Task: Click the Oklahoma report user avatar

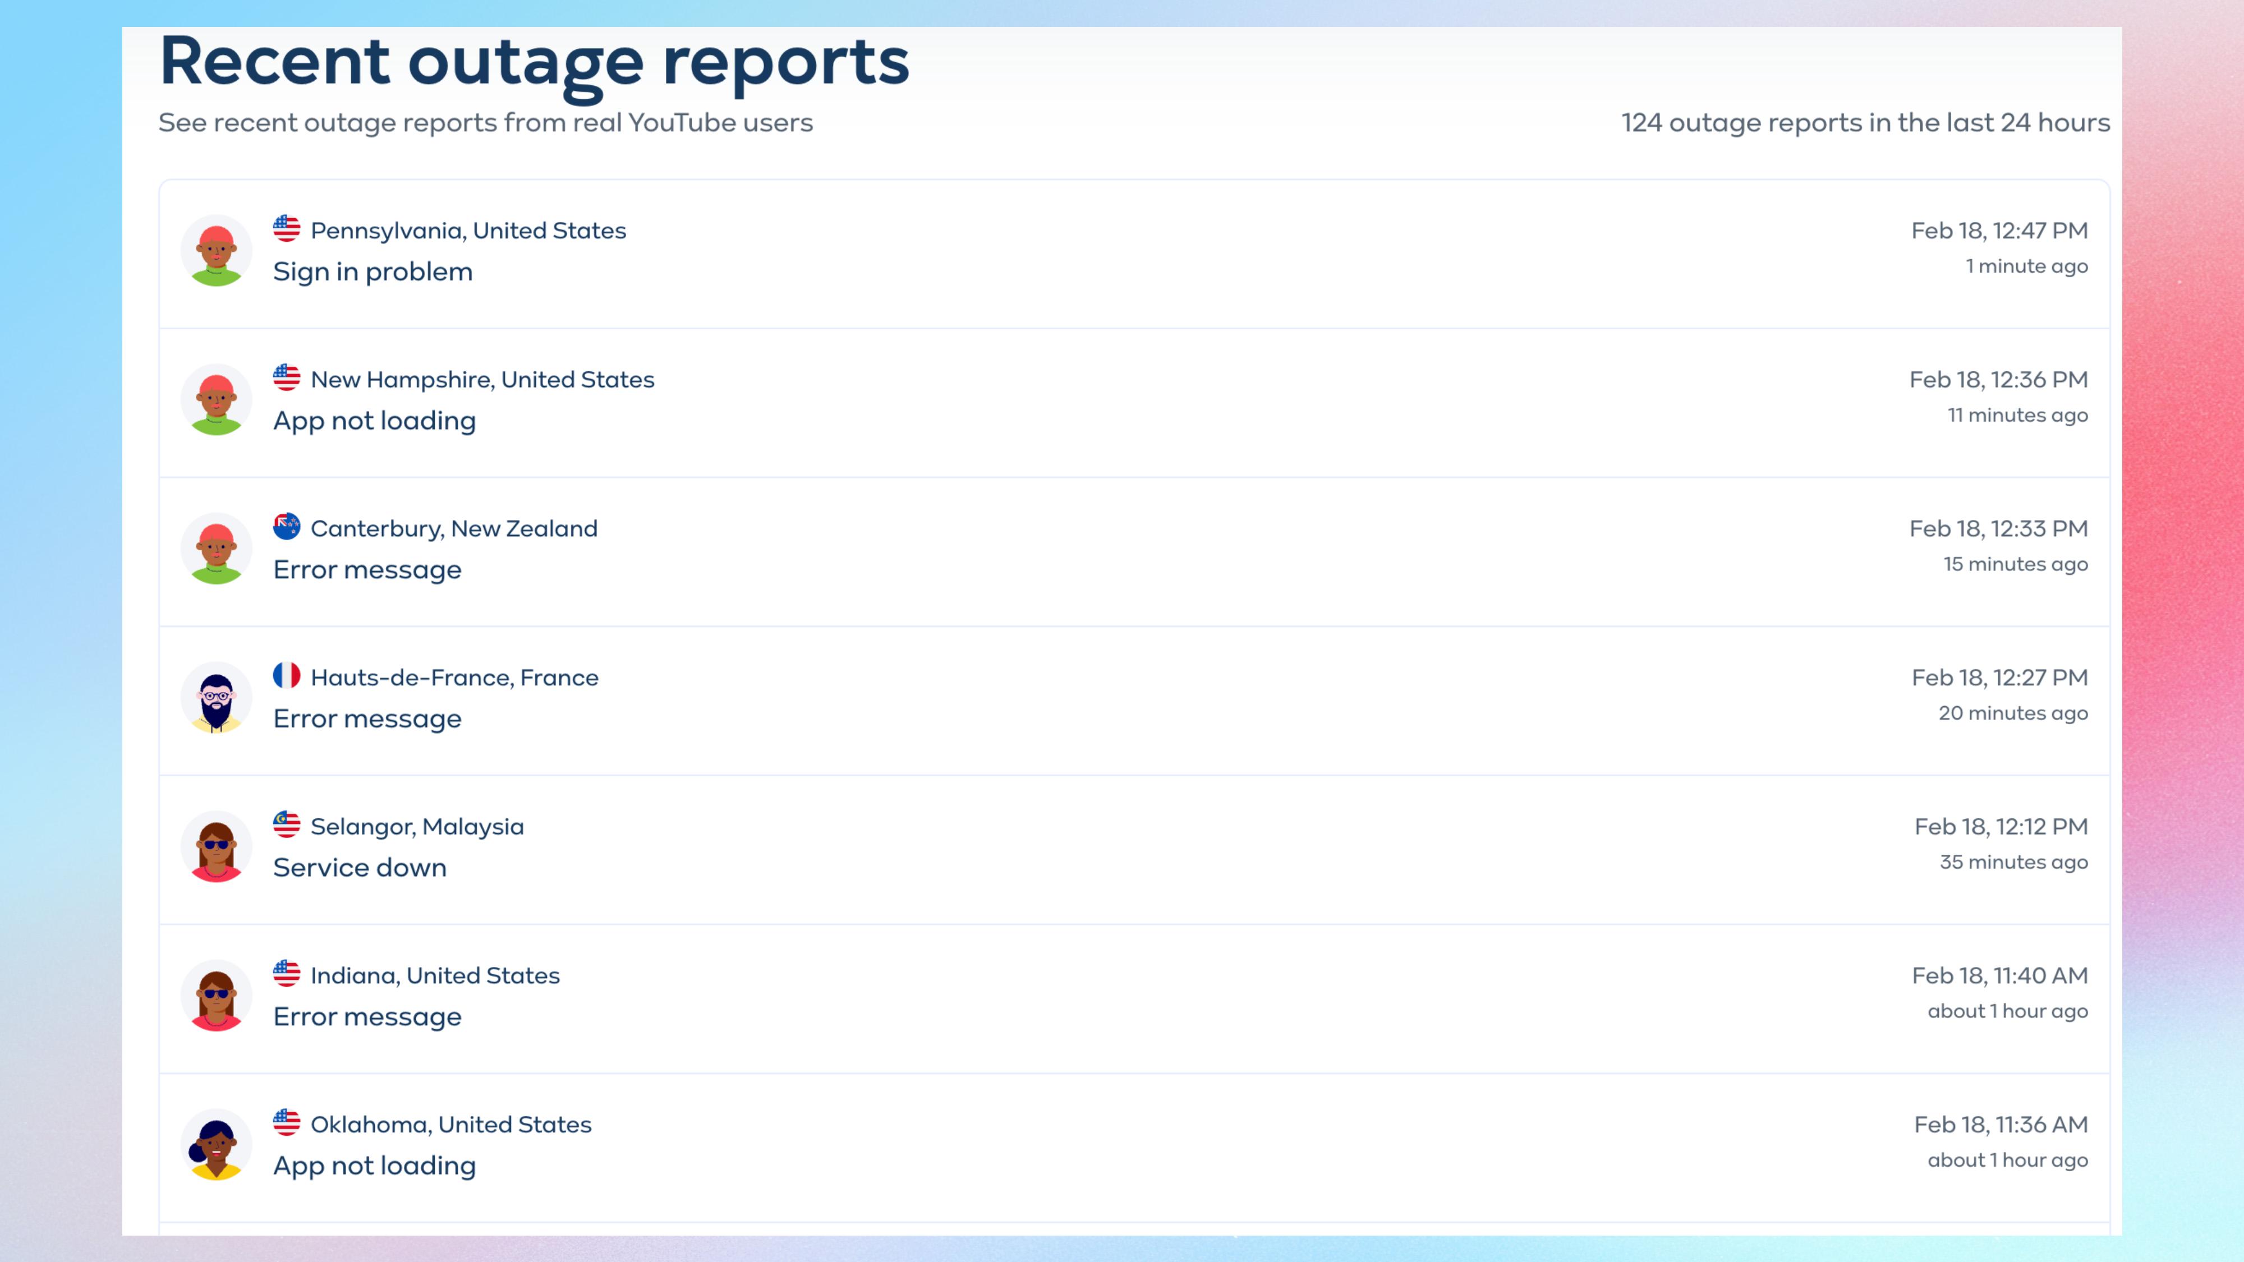Action: click(216, 1144)
